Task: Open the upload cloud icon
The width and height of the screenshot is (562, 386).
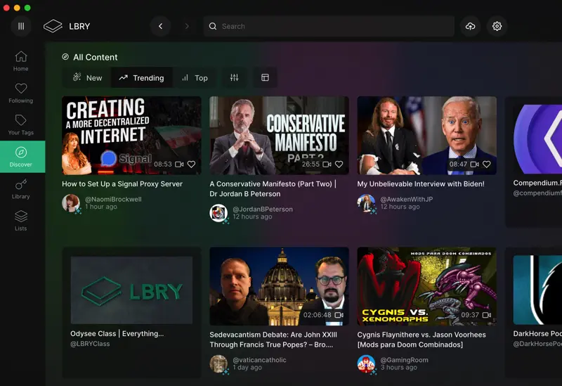Action: coord(470,26)
